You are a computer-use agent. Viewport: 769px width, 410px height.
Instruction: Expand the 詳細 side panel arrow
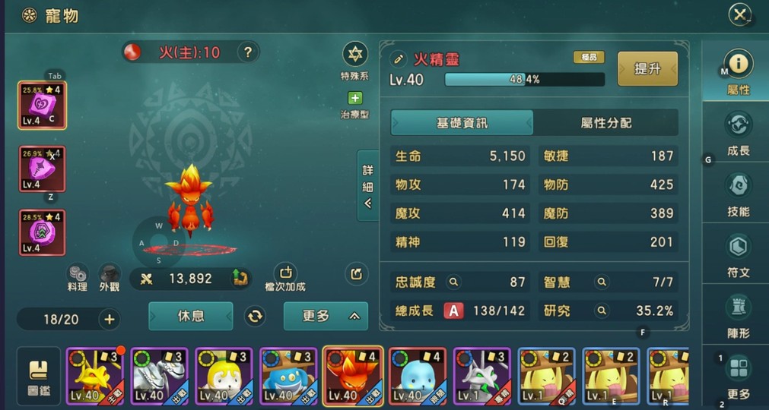[368, 186]
